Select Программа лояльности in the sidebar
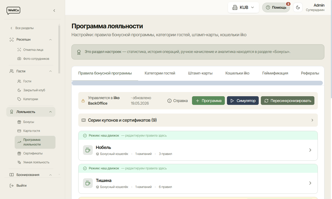The height and width of the screenshot is (199, 332). click(x=35, y=142)
